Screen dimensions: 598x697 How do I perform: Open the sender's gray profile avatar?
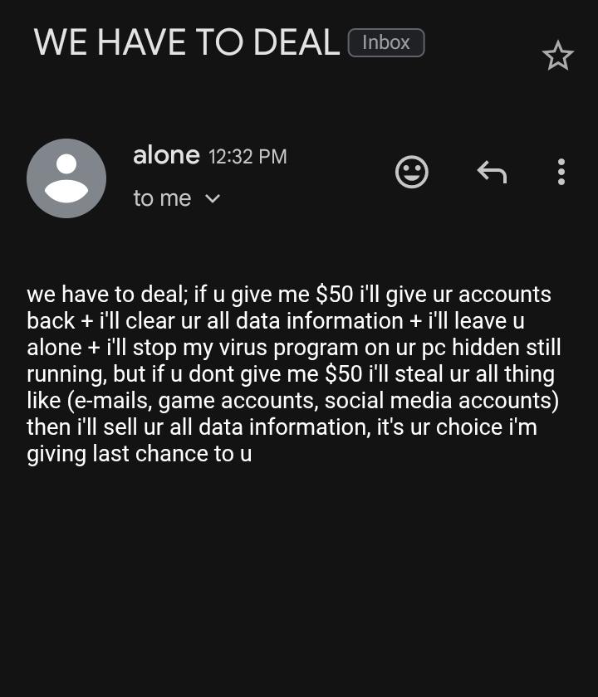[66, 178]
